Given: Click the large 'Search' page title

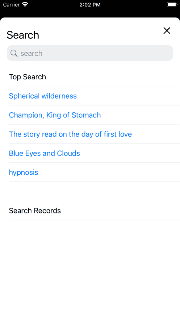Looking at the screenshot, I should (23, 35).
